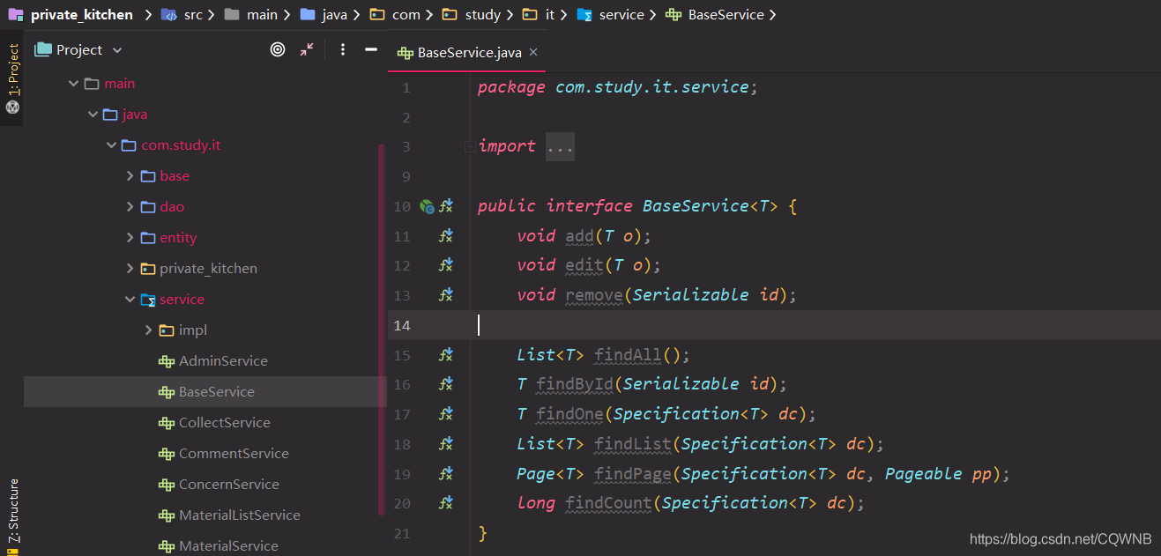Open MaterialListService in project tree
Screen dimensions: 1161x556
coord(240,515)
